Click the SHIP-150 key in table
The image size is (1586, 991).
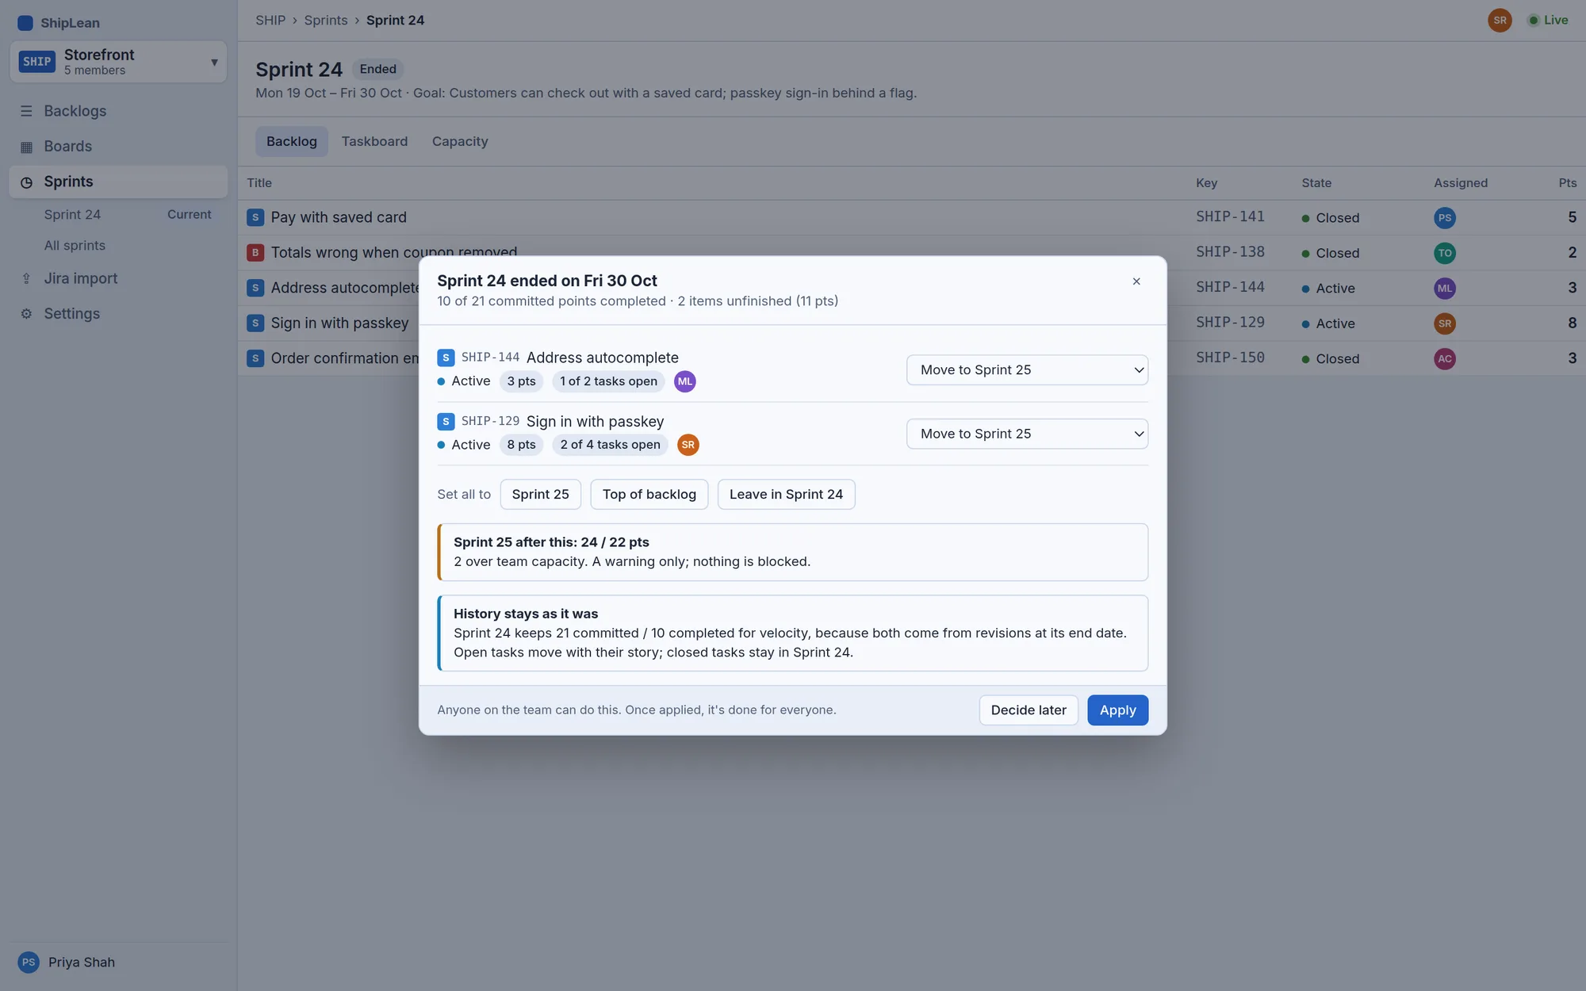click(1230, 358)
